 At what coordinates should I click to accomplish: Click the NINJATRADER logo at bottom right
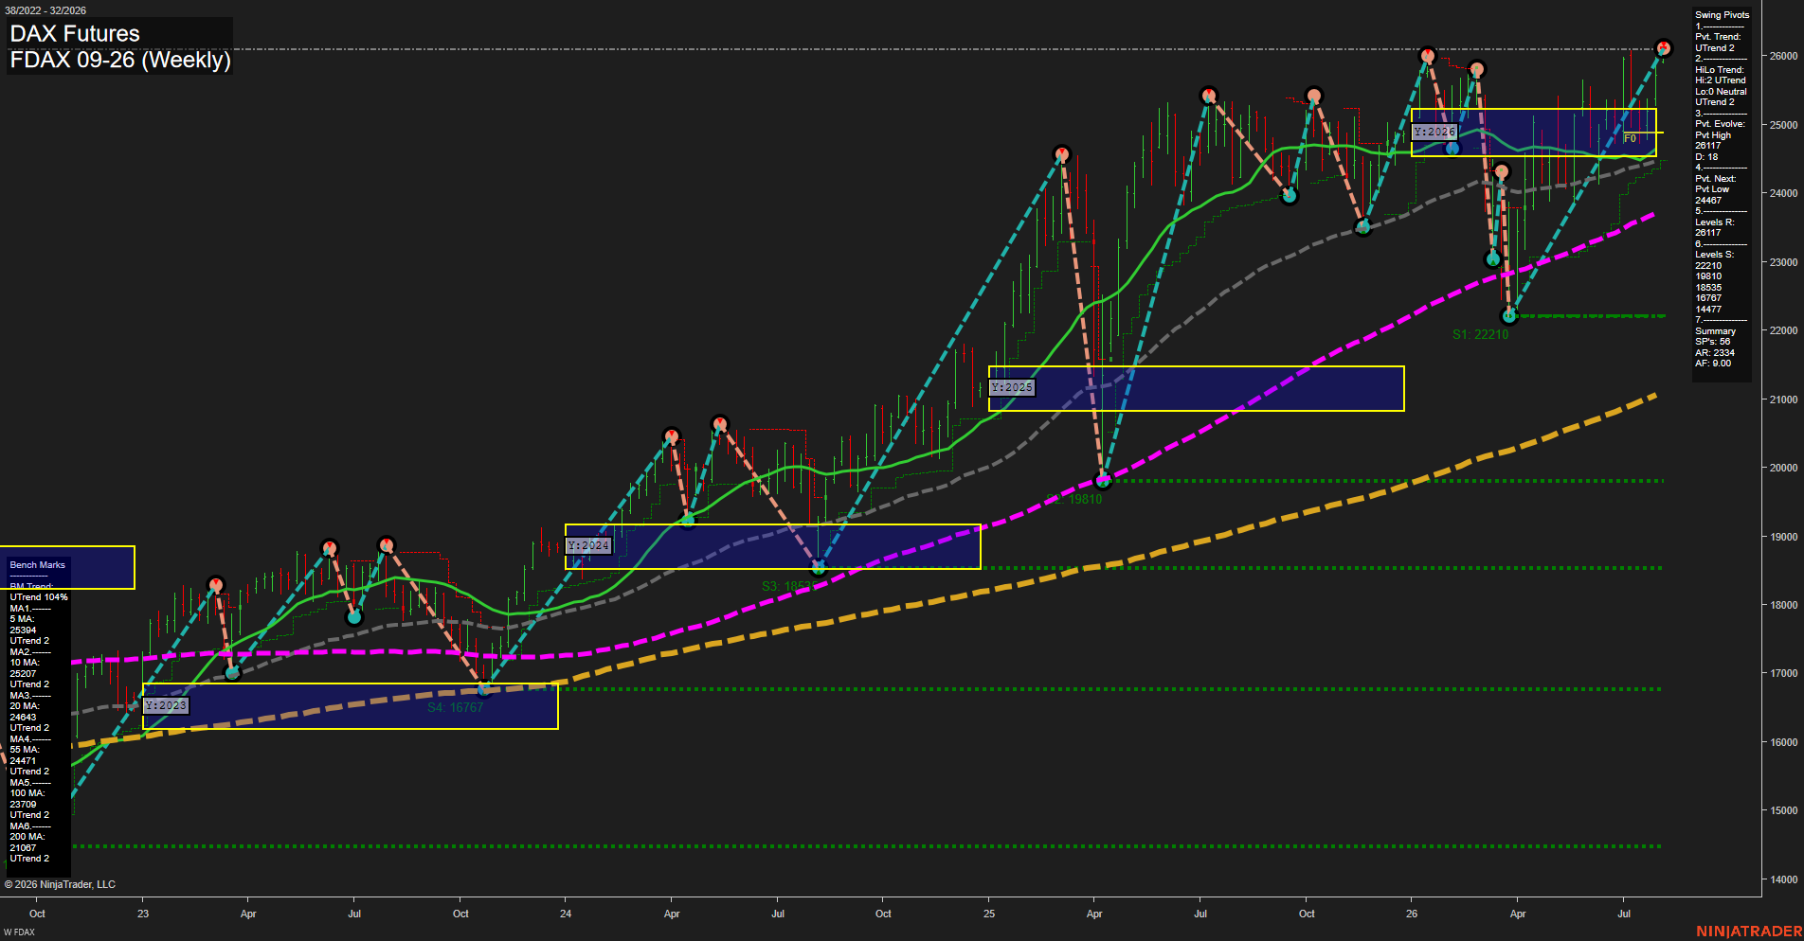tap(1749, 932)
